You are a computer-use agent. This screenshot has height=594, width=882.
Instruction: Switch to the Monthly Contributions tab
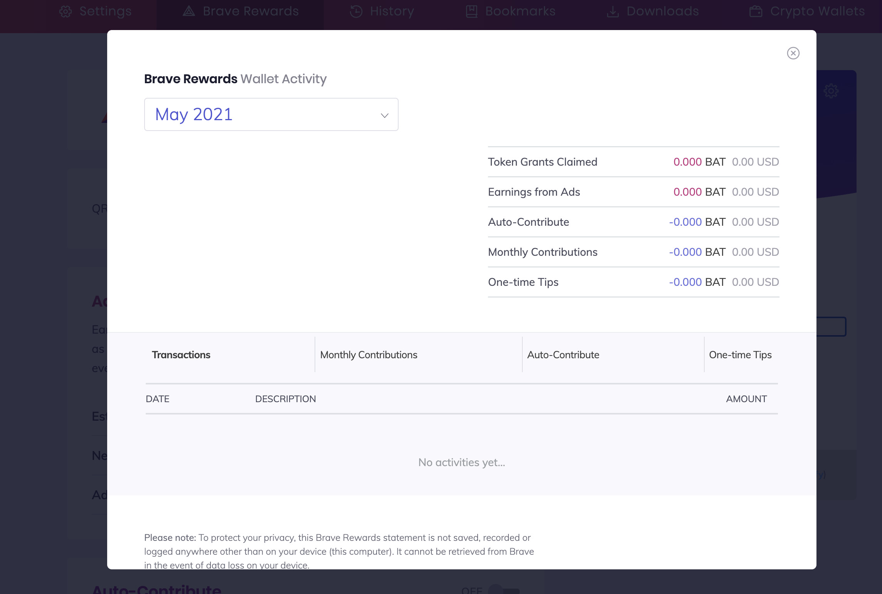[x=369, y=355]
